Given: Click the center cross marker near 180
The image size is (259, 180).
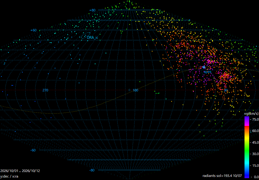Looking at the screenshot, I should click(x=129, y=90).
